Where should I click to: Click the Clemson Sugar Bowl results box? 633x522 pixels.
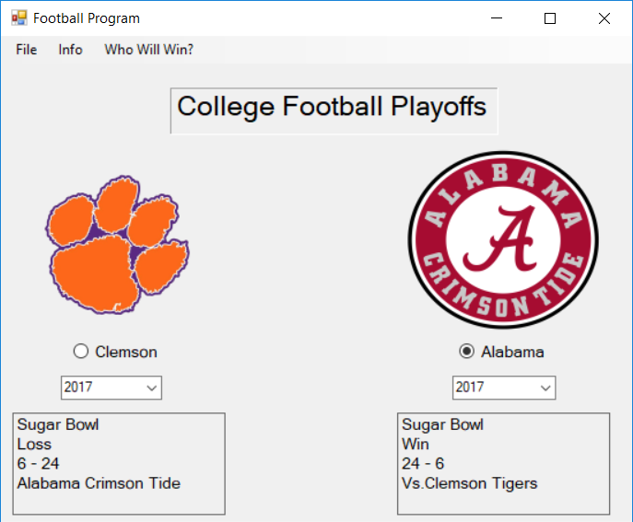[119, 463]
